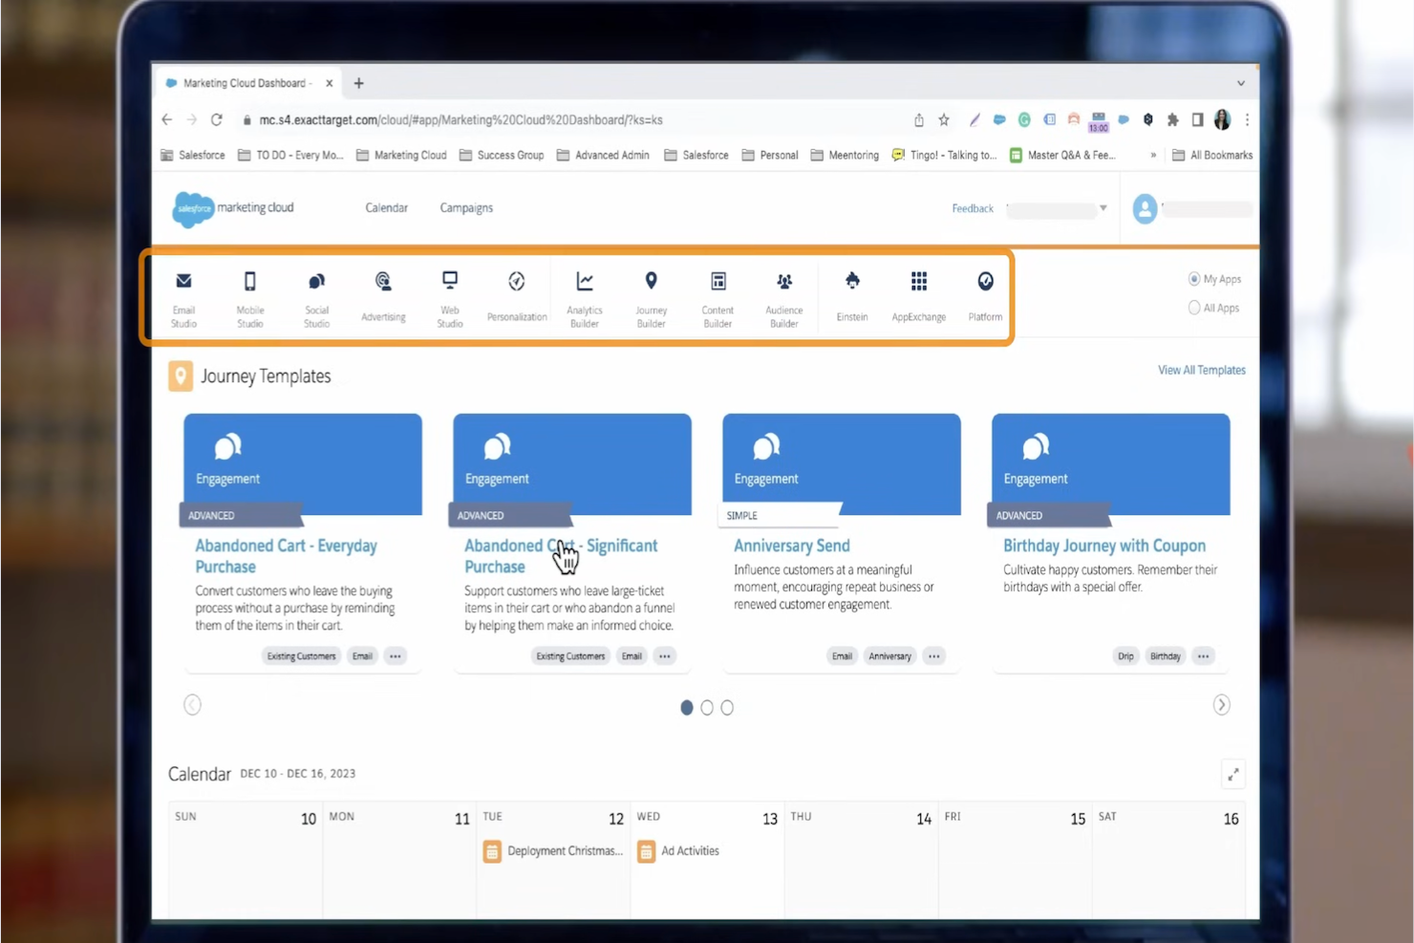Close the Marketing Cloud Dashboard tab
Viewport: 1414px width, 943px height.
(x=329, y=83)
